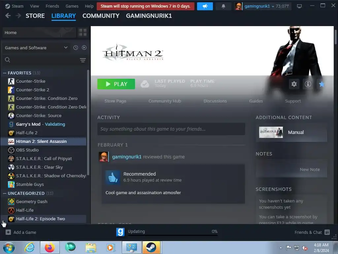This screenshot has width=338, height=254.
Task: Select Half-Life 2: Episode Two
Action: [43, 219]
